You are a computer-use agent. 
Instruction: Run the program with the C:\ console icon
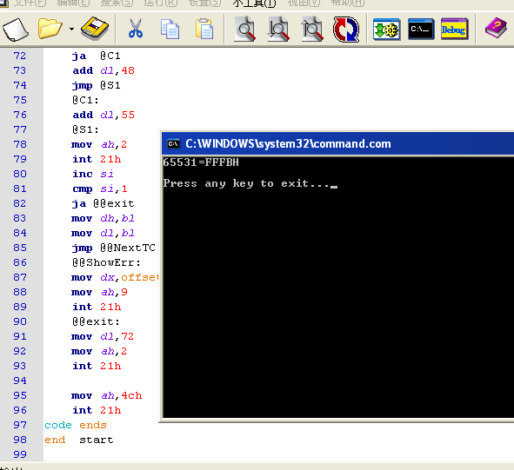(x=421, y=30)
